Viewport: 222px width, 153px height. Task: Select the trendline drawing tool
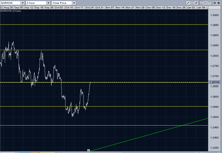[188, 3]
